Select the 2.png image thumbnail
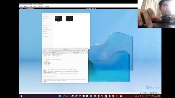 69,19
